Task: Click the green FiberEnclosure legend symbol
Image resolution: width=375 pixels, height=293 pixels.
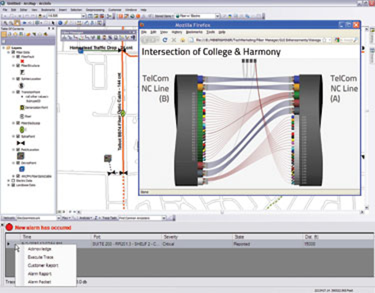Action: tap(22, 130)
